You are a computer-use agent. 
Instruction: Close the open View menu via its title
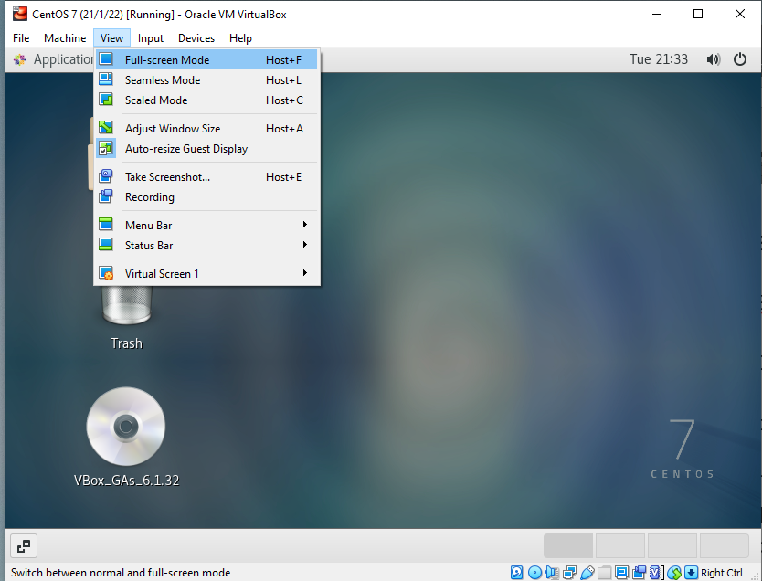pyautogui.click(x=111, y=37)
